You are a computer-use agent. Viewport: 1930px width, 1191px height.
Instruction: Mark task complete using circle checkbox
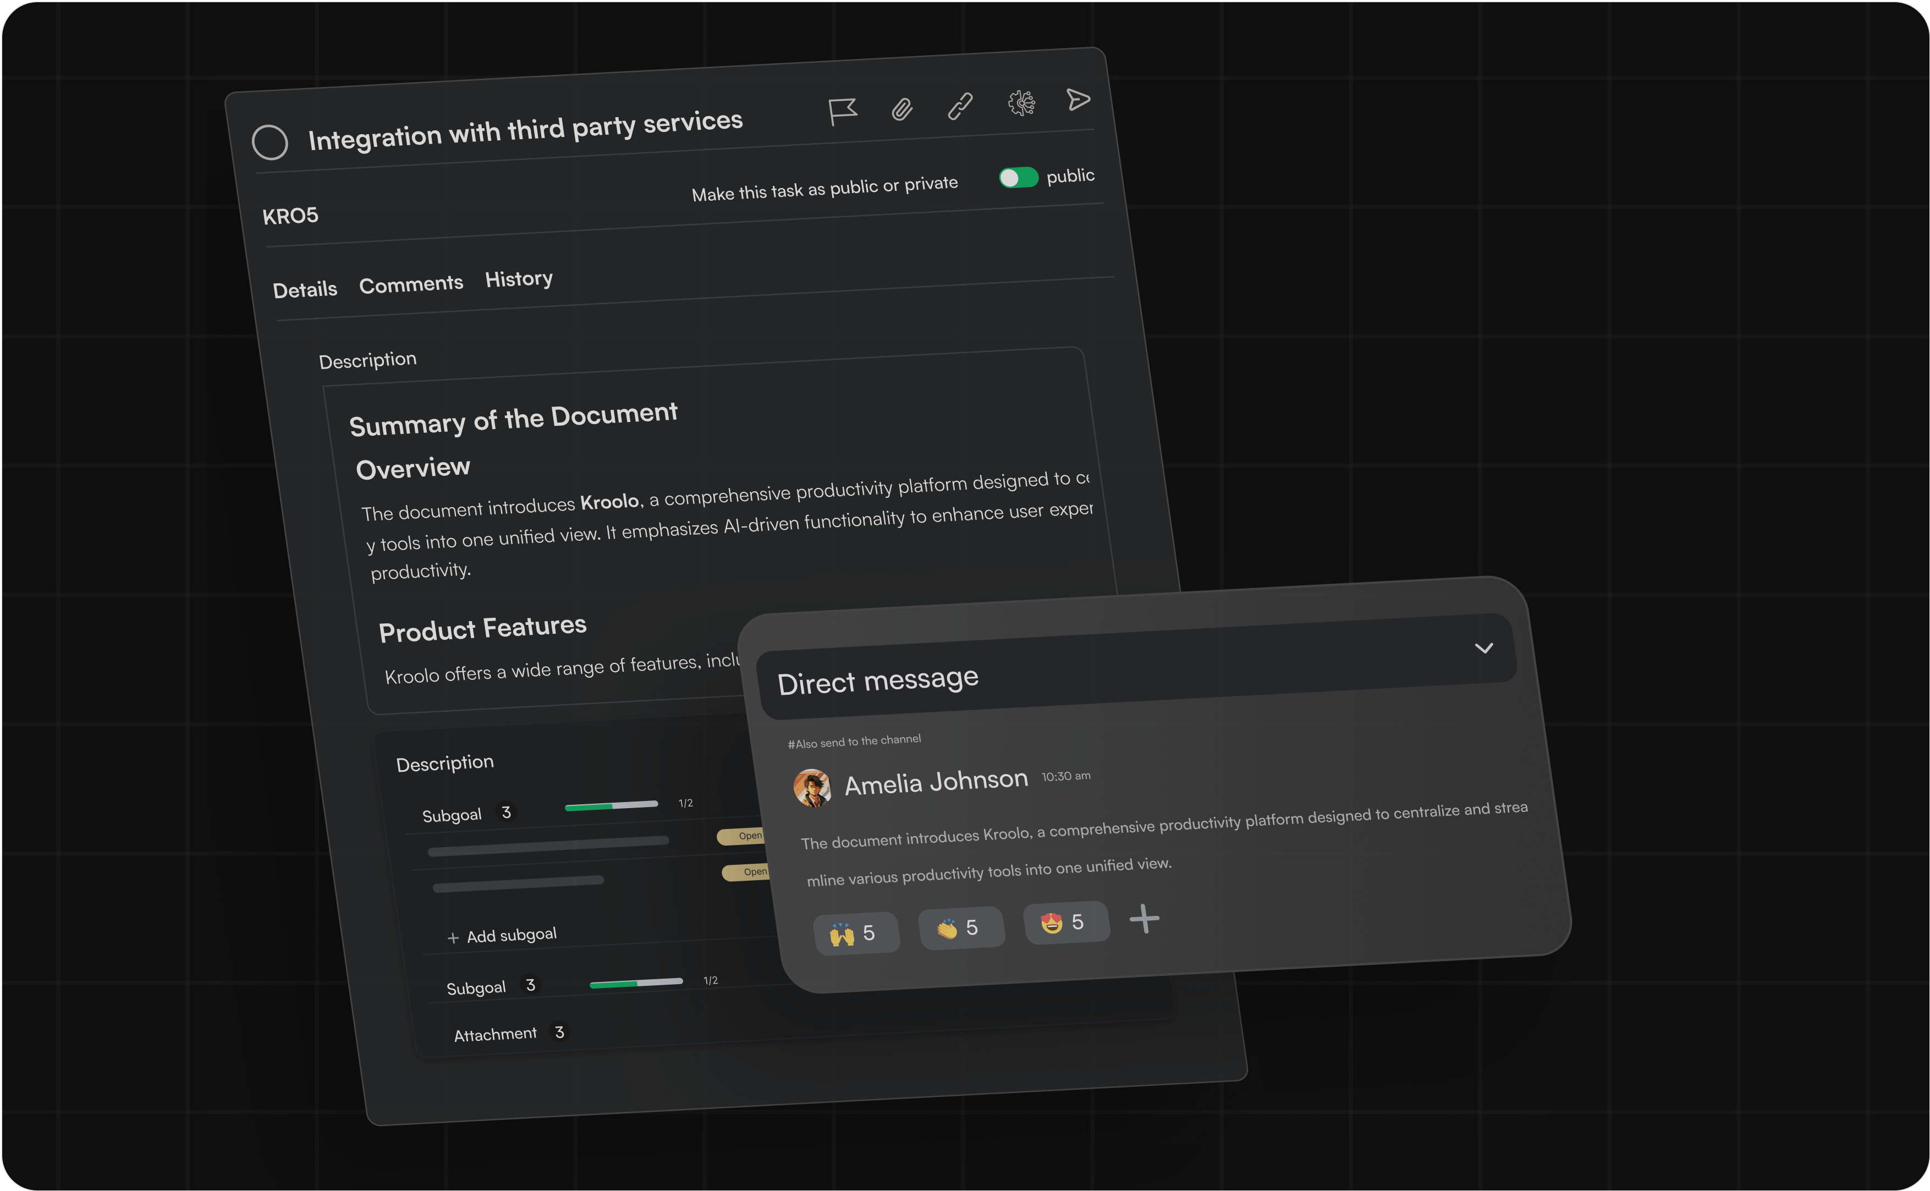270,142
